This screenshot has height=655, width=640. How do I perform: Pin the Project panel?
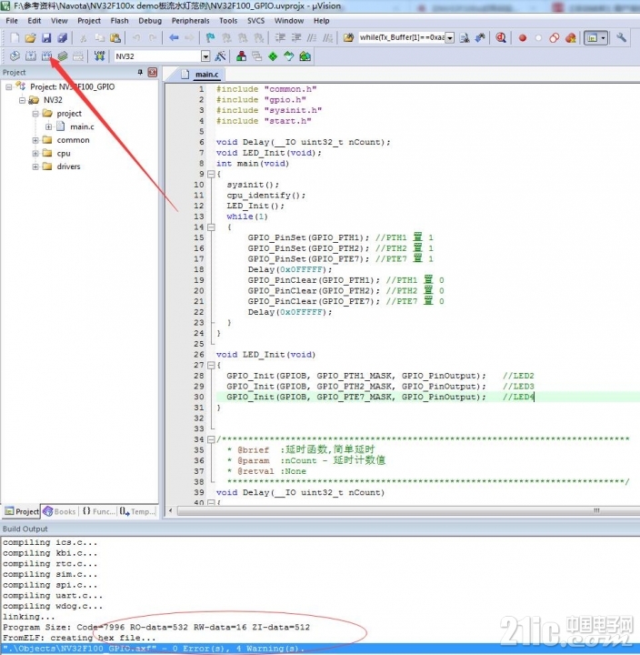[140, 72]
